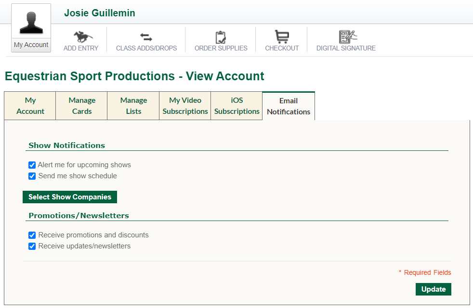Click the arrows Class Adds/Drops icon
The image size is (473, 308).
coord(146,37)
